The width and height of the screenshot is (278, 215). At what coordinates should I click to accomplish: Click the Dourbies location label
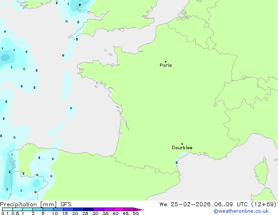[x=182, y=147]
